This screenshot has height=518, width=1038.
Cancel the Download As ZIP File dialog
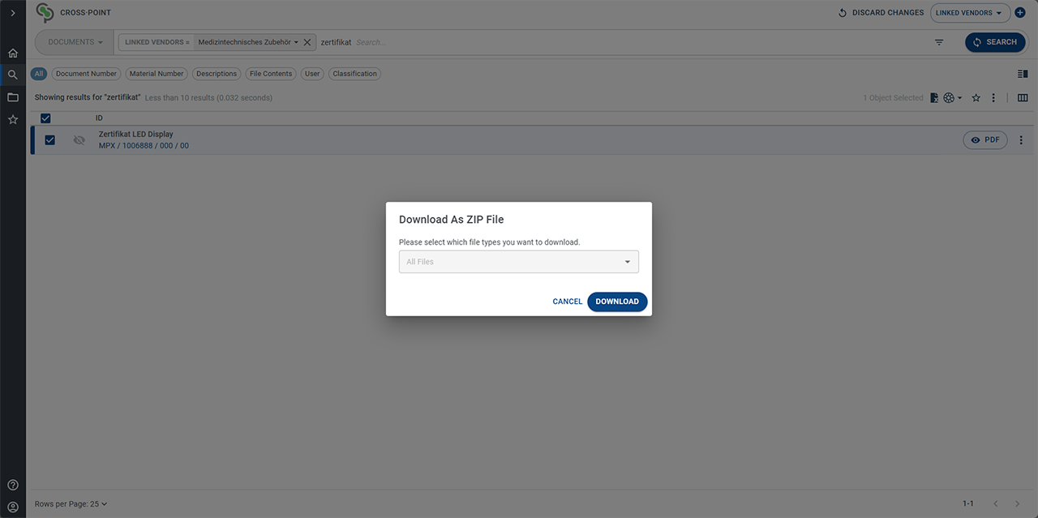click(x=567, y=302)
